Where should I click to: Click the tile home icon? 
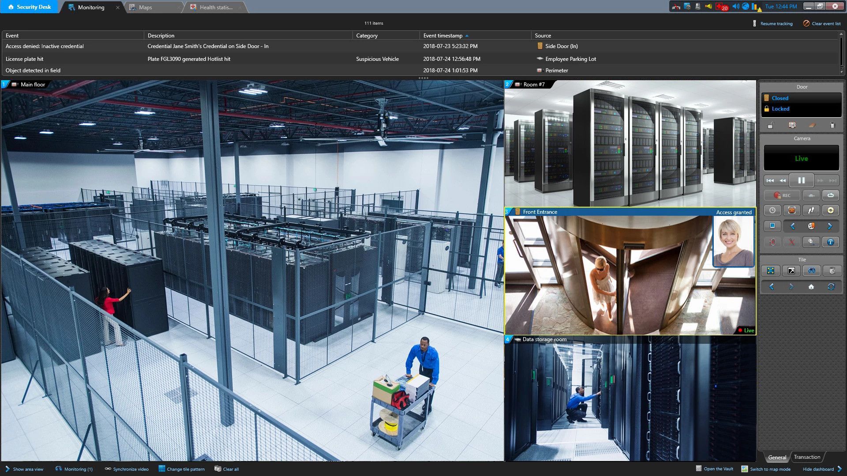coord(811,286)
